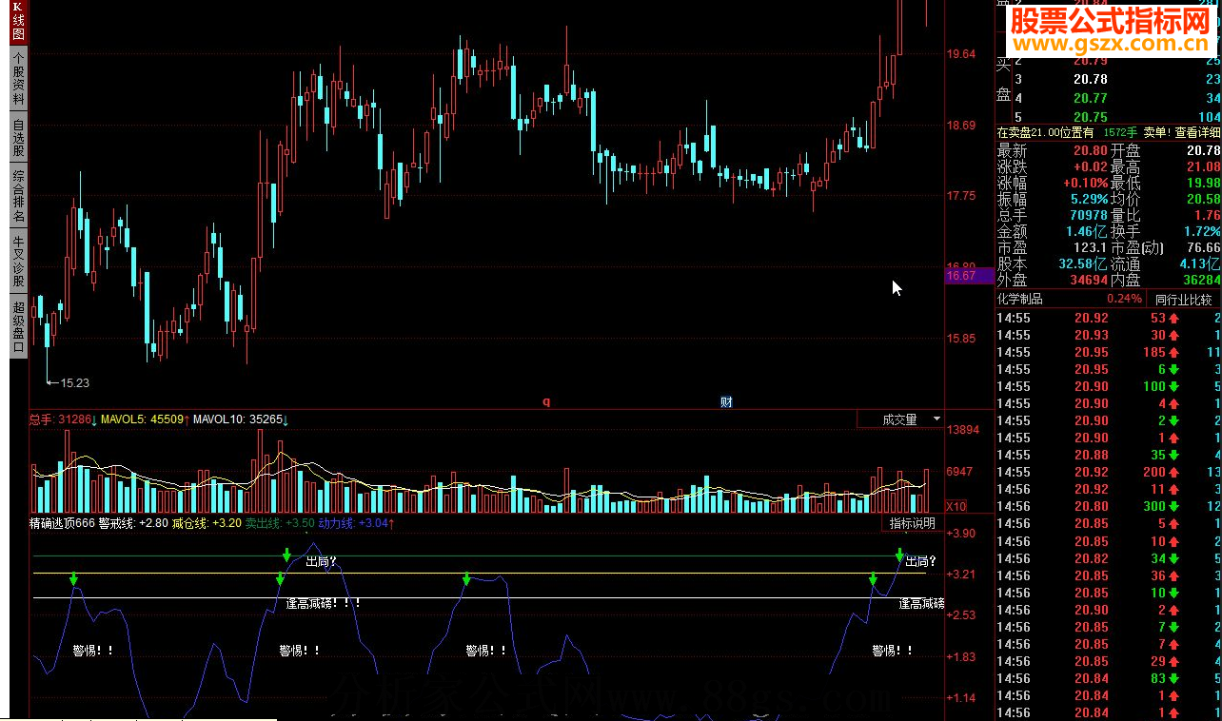This screenshot has width=1222, height=721.
Task: Click the 1572手 sell order notice
Action: 1120,132
